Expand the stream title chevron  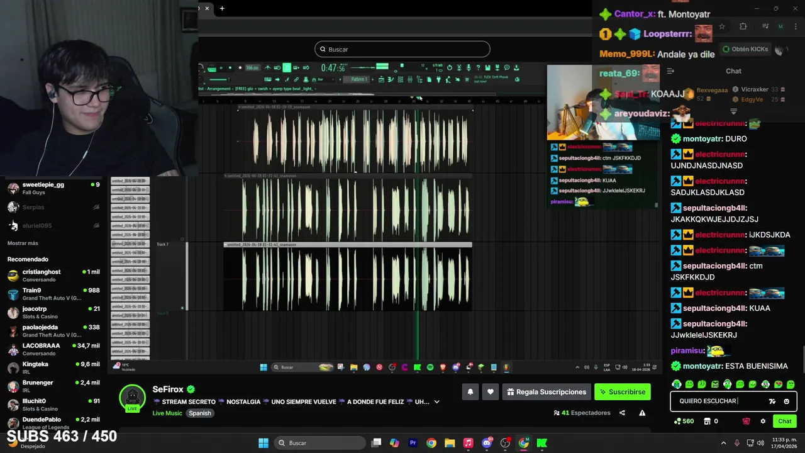436,402
